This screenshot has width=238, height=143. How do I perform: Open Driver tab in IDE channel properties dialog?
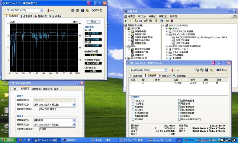[x=36, y=89]
